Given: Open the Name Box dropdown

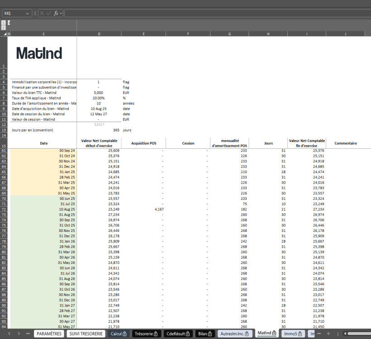Looking at the screenshot, I should pyautogui.click(x=29, y=14).
